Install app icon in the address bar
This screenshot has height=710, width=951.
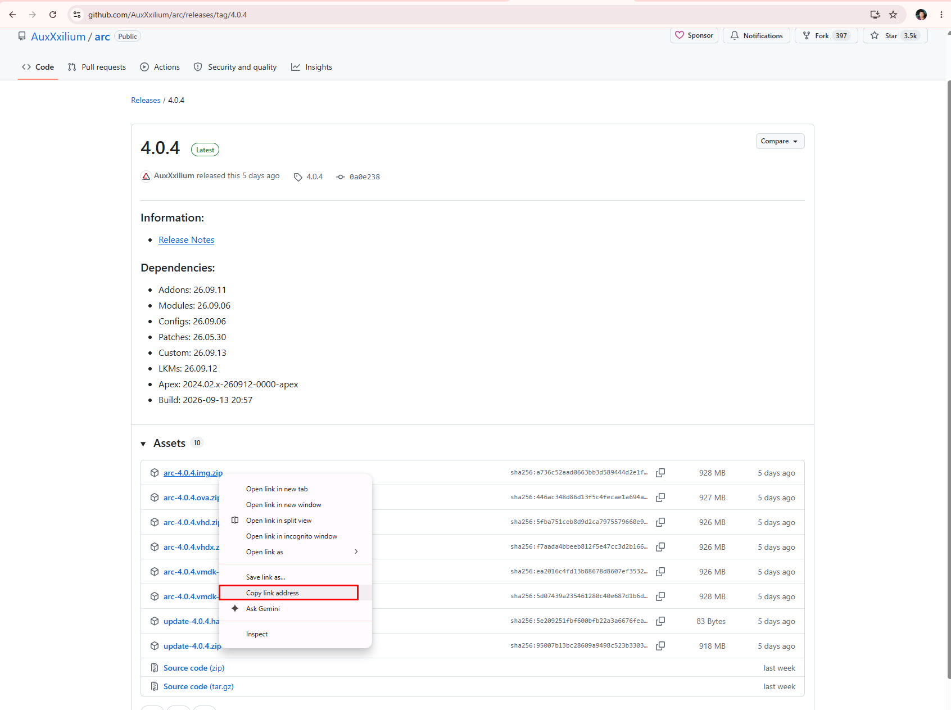point(875,15)
